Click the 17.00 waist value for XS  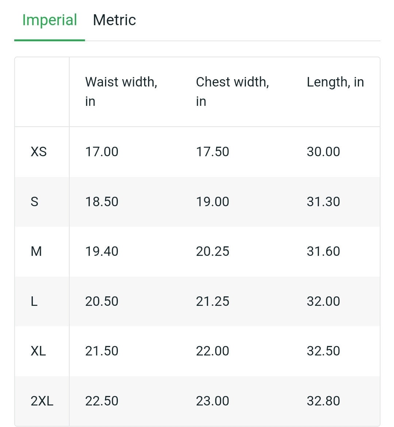tap(101, 152)
